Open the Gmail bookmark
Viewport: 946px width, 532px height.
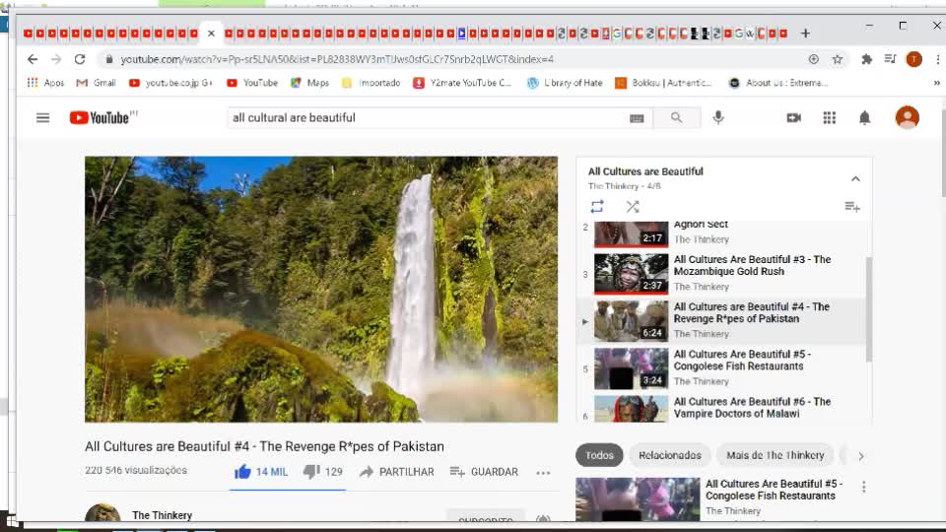(96, 83)
